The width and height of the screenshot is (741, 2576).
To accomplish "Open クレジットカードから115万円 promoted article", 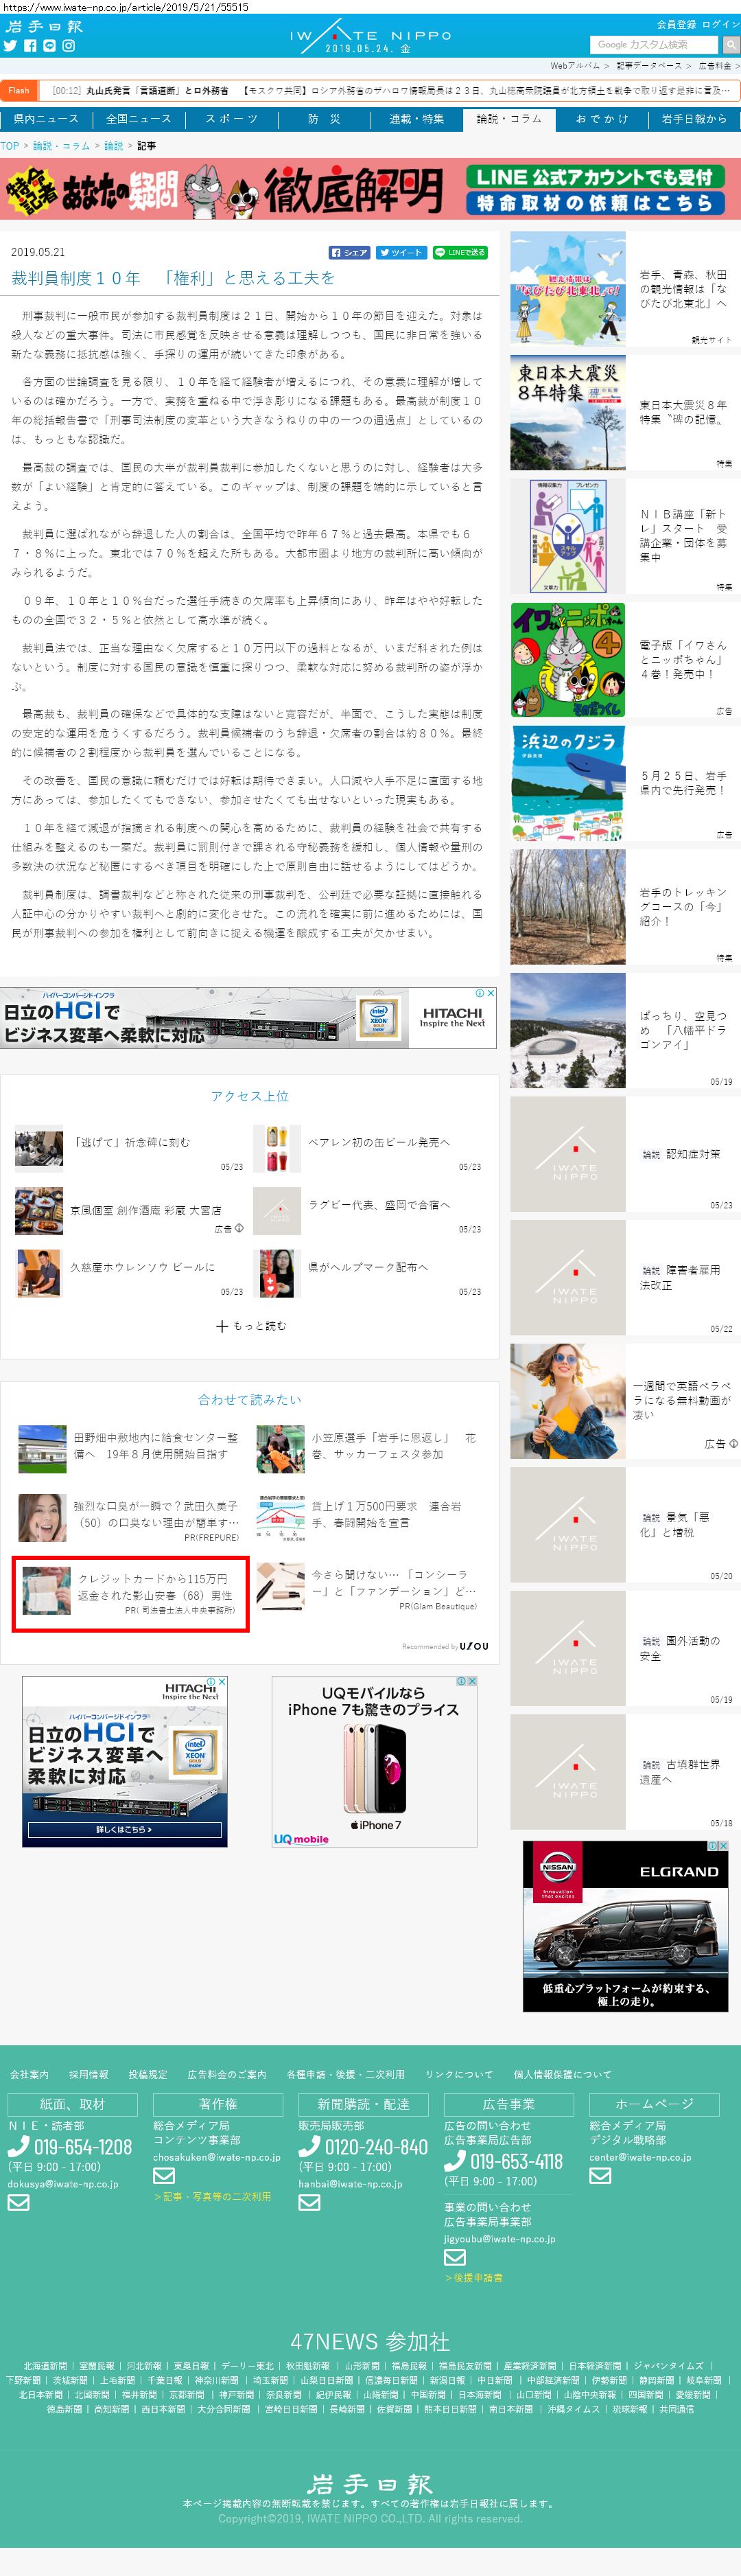I will tap(130, 1593).
